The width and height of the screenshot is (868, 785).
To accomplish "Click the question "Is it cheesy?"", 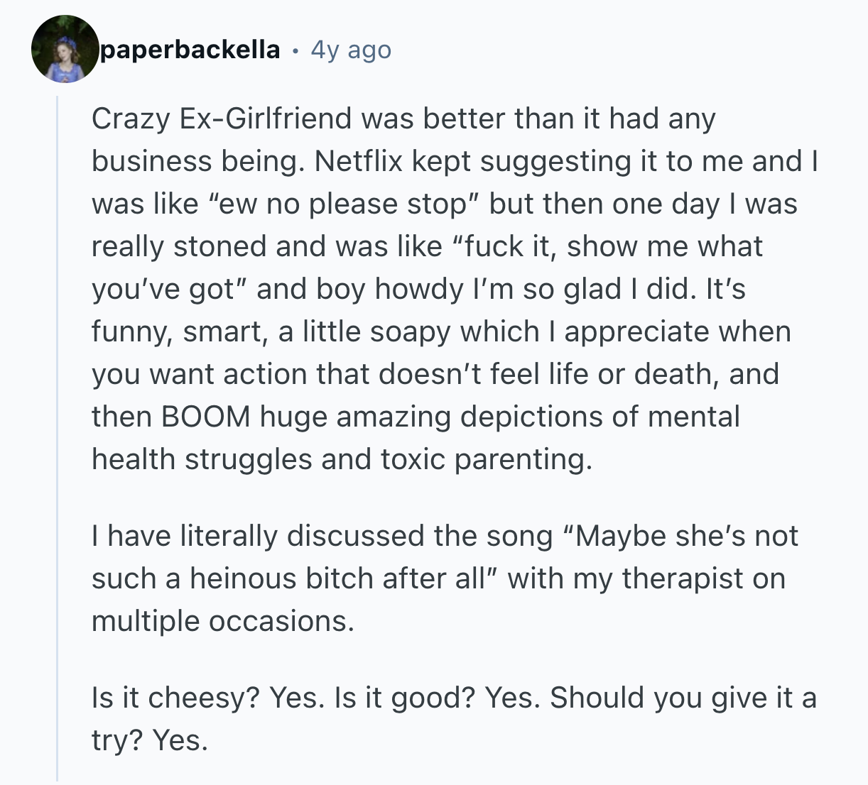I will [175, 698].
